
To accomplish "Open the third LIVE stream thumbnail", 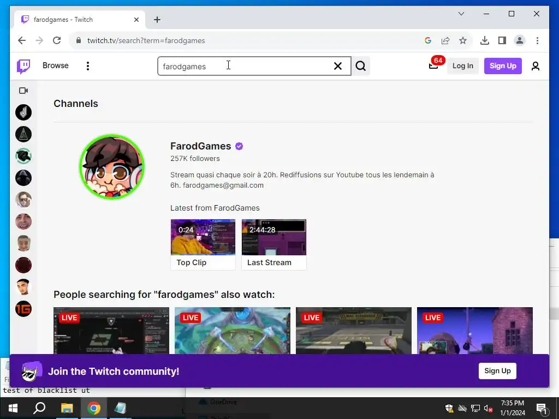I will [x=354, y=331].
